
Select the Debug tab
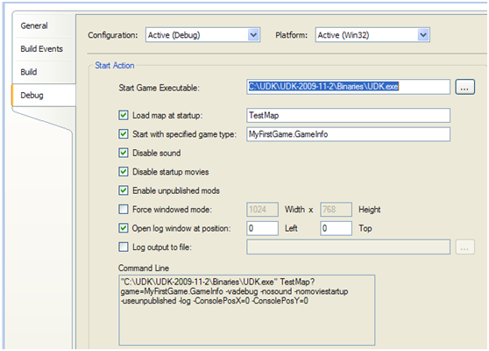pyautogui.click(x=32, y=96)
